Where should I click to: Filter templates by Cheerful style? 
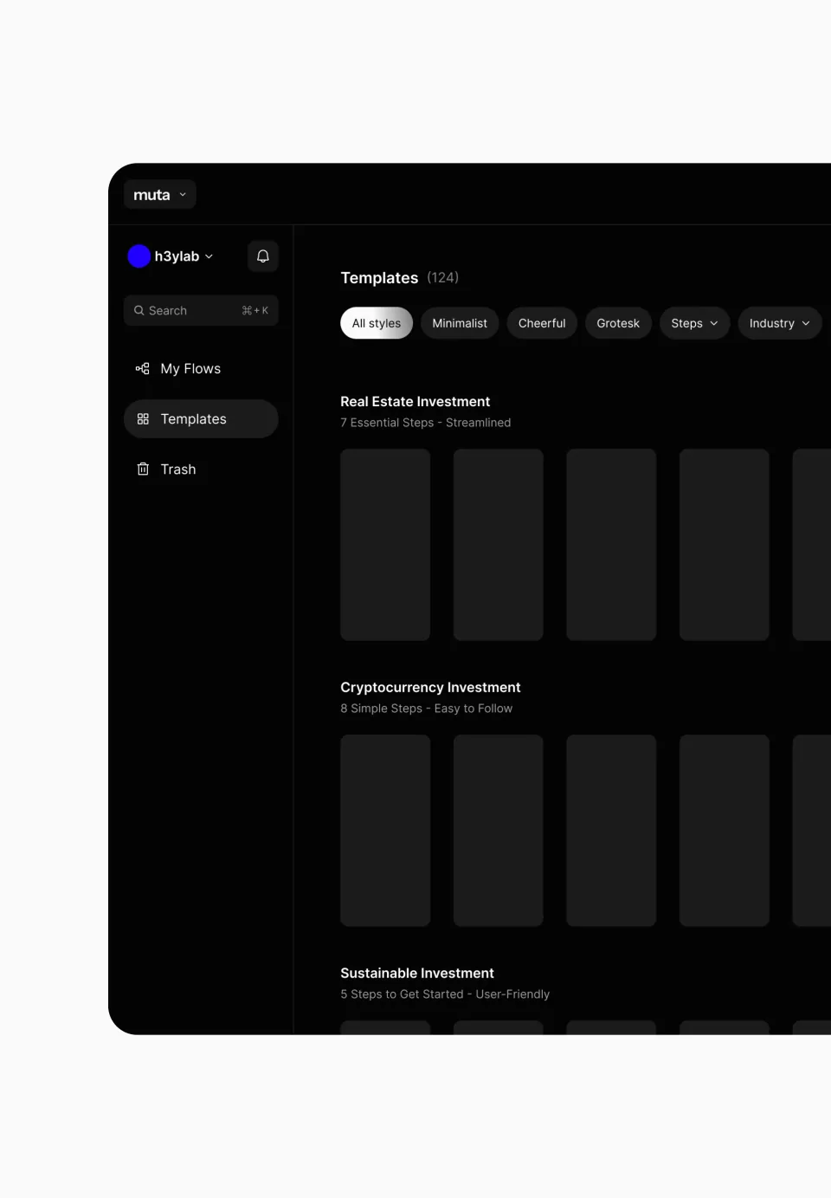[542, 323]
